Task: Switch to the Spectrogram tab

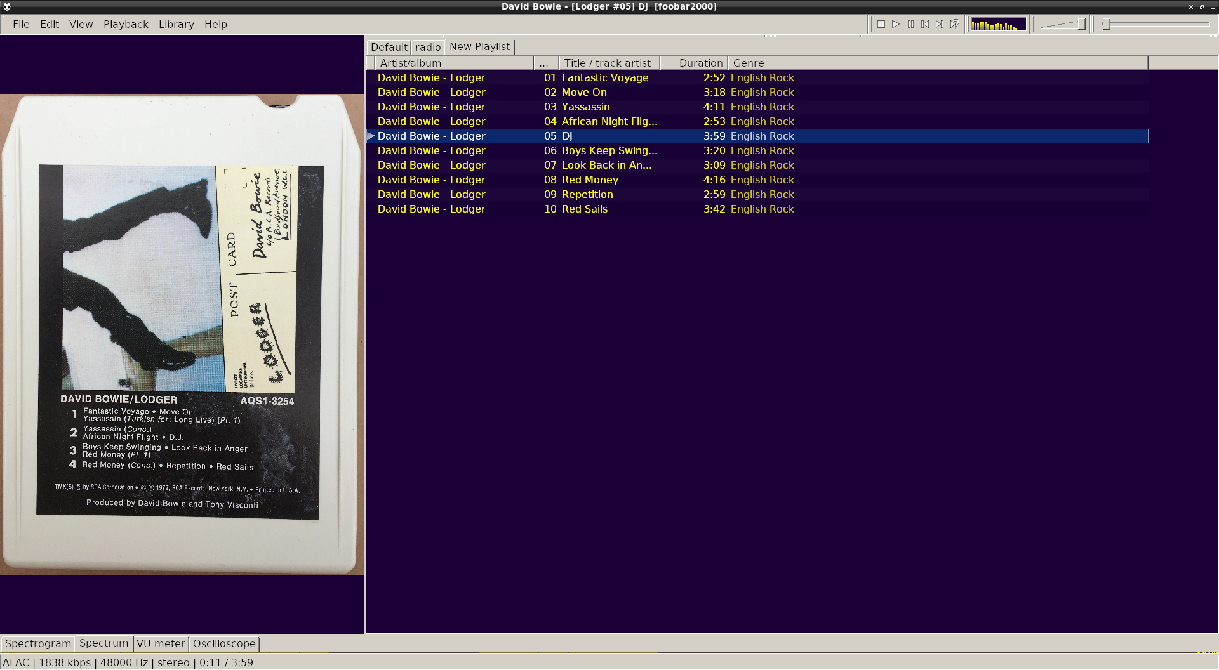Action: click(x=38, y=643)
